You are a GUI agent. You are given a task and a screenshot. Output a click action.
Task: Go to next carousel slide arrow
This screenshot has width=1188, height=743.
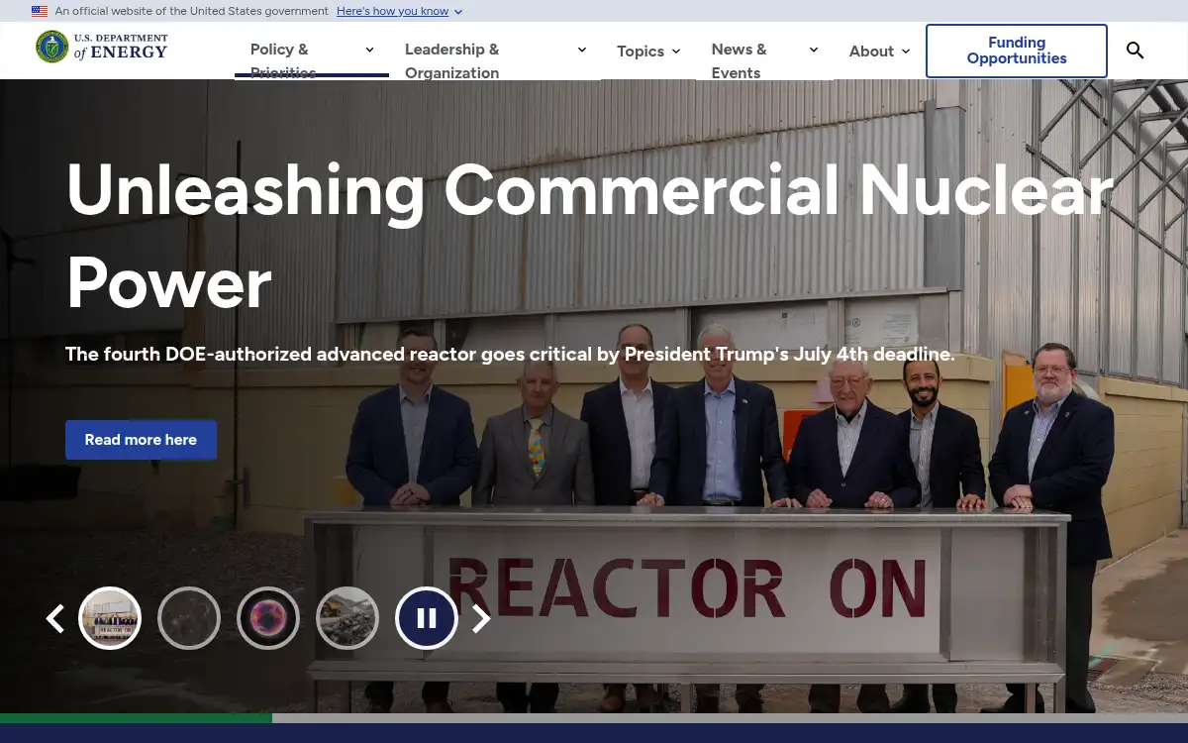click(481, 618)
